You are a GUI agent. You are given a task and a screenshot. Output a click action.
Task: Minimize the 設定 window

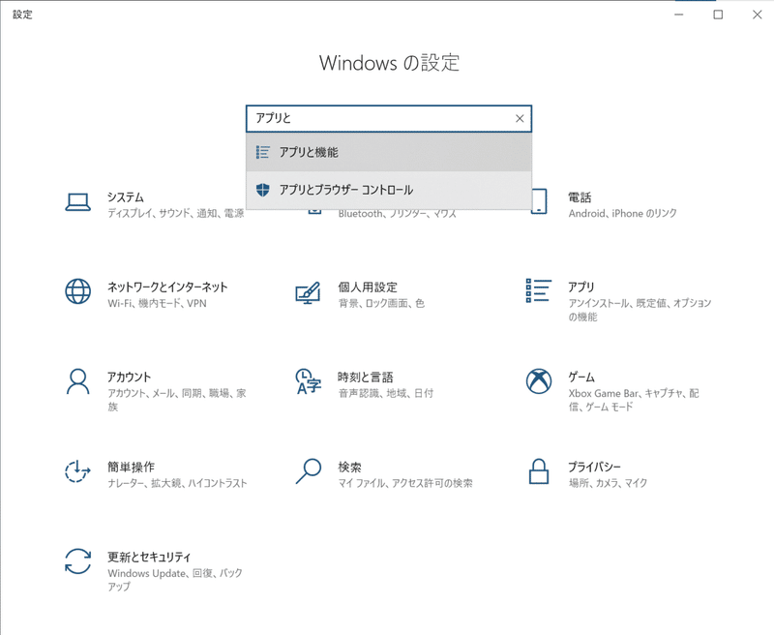[x=679, y=15]
